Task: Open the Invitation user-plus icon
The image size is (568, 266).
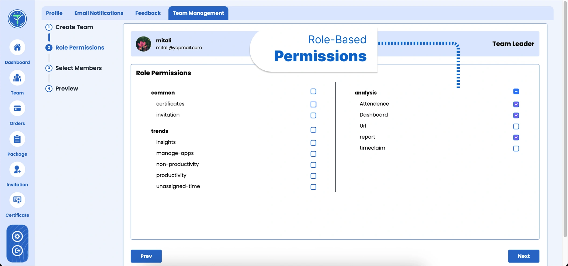Action: (17, 170)
